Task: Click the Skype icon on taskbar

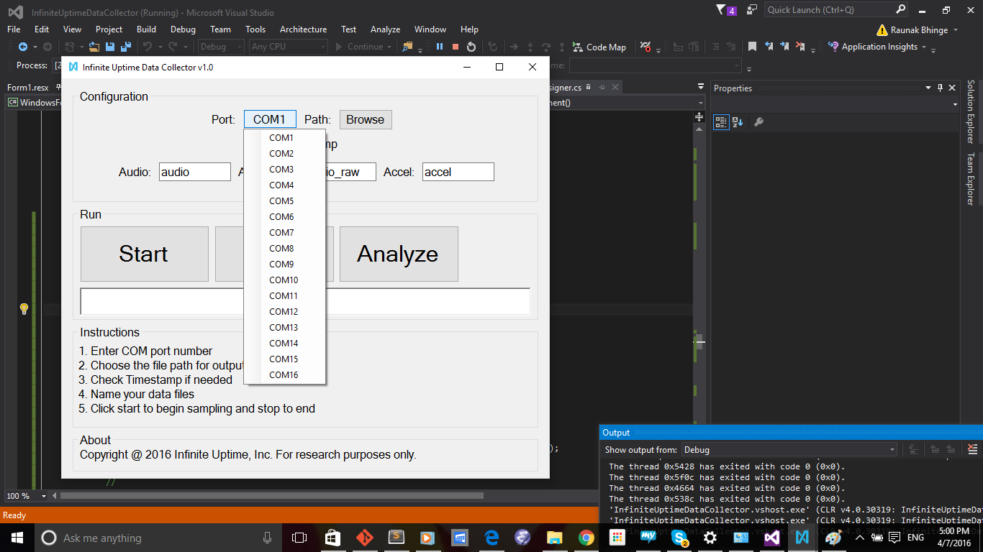Action: click(679, 538)
